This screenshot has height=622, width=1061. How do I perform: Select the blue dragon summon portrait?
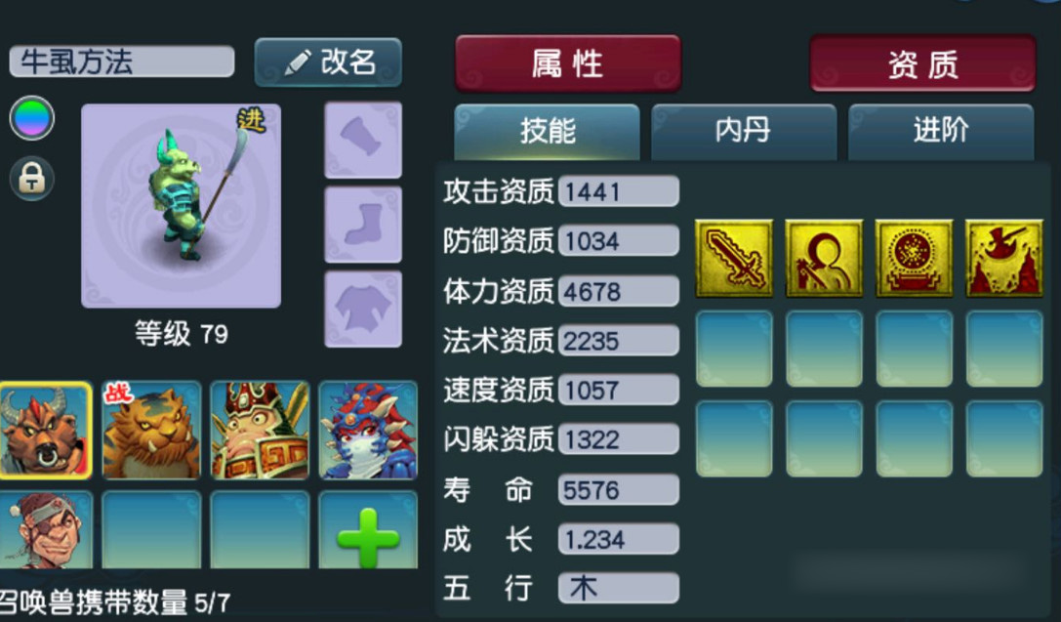click(x=368, y=431)
